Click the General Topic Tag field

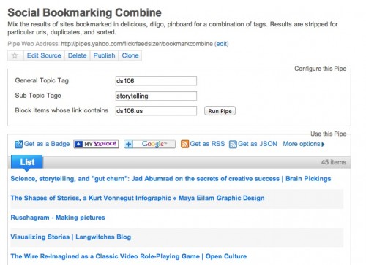(156, 81)
